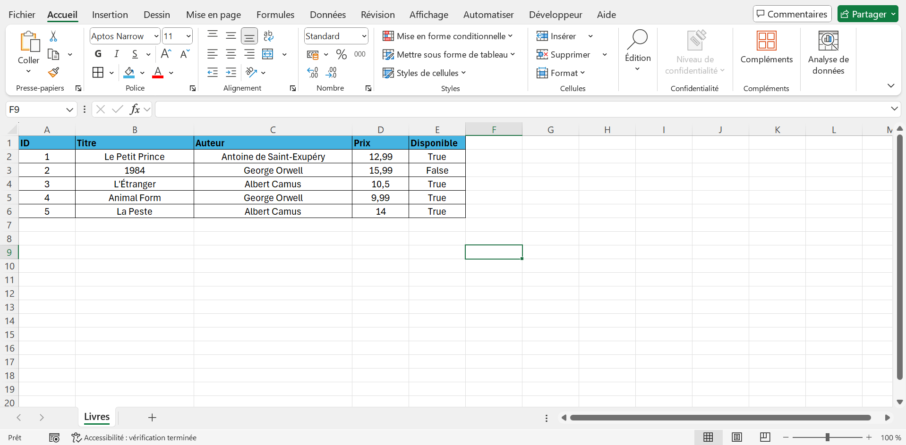Viewport: 906px width, 445px height.
Task: Open the Standard number format dropdown
Action: tap(364, 36)
